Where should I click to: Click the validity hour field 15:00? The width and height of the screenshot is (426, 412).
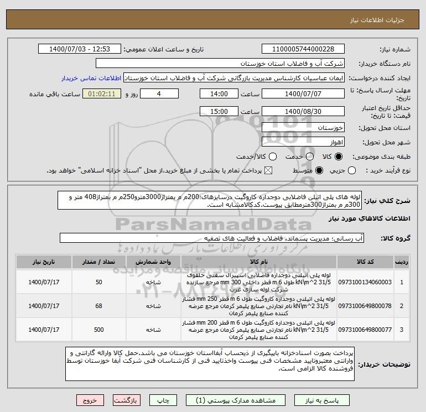click(x=219, y=112)
